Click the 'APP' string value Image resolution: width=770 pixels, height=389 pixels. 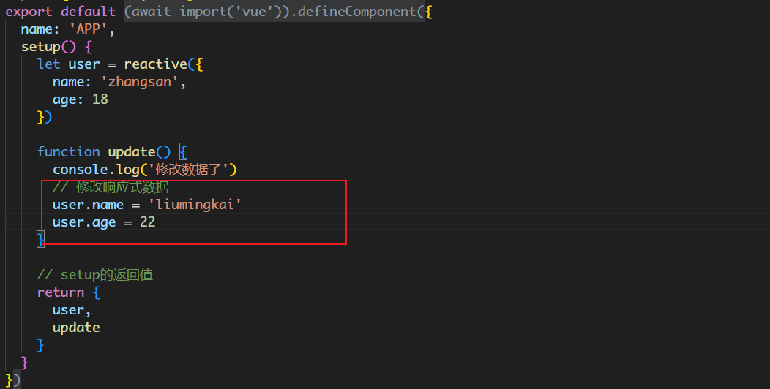click(92, 29)
